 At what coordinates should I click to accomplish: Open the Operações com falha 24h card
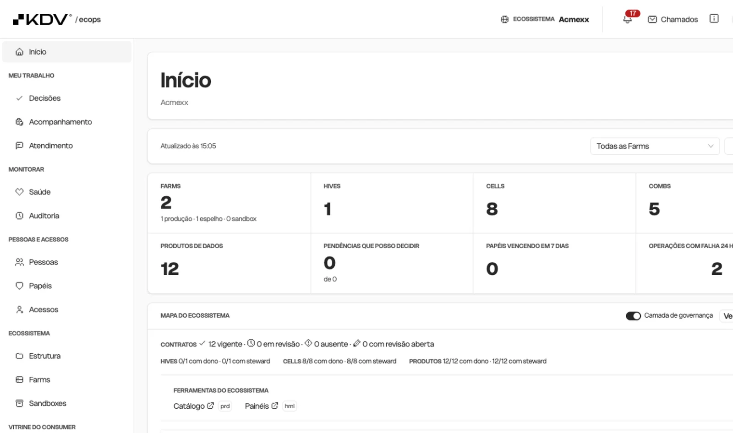684,263
